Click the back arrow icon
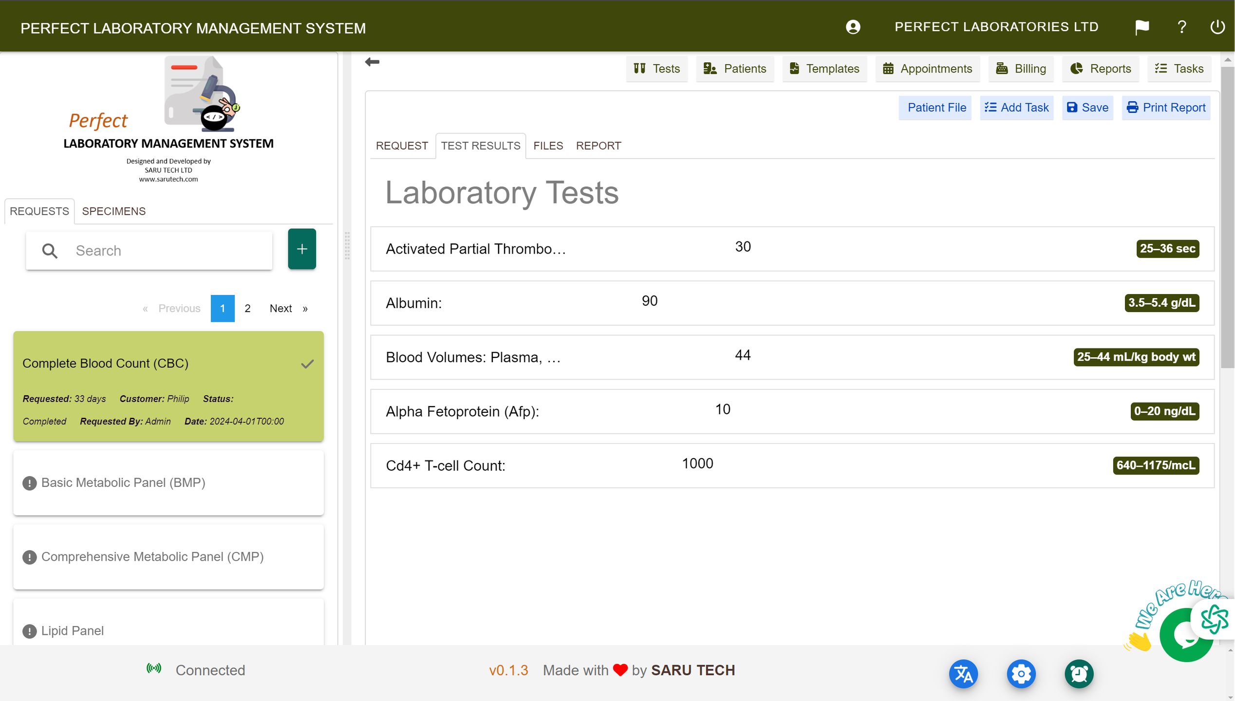 [372, 62]
